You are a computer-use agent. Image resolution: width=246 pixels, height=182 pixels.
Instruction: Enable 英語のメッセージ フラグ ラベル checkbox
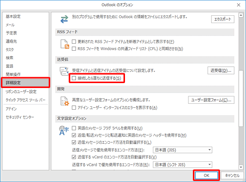(74, 128)
